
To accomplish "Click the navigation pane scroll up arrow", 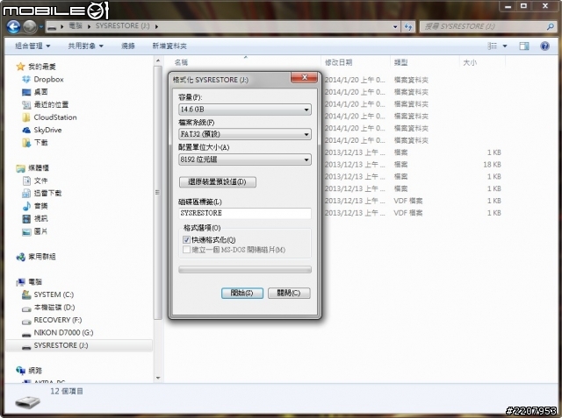I will click(158, 60).
